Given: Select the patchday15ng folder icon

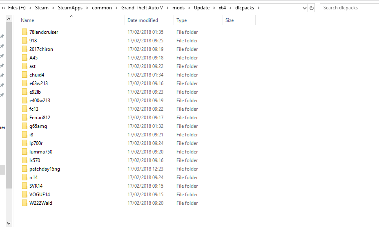Looking at the screenshot, I should click(25, 169).
